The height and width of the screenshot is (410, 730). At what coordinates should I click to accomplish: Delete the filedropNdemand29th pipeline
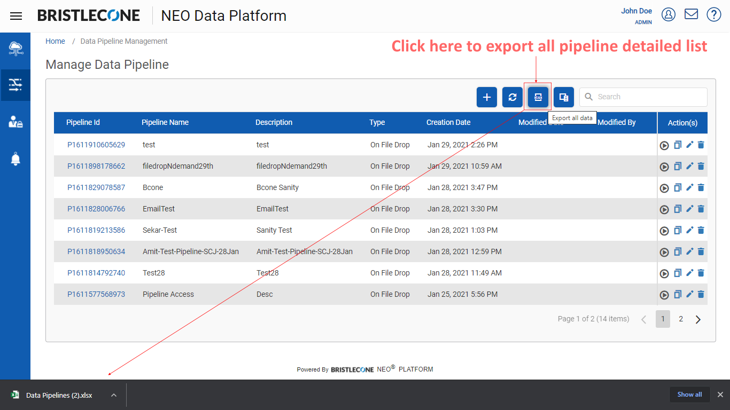(x=701, y=166)
